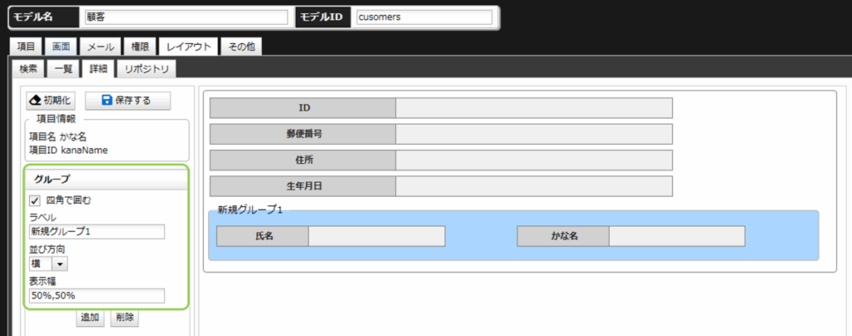Open the その他 tab

242,47
